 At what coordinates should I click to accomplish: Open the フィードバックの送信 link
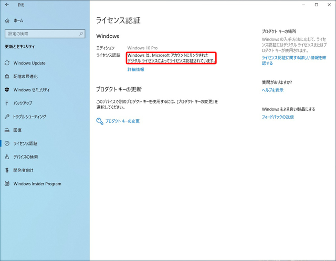click(x=278, y=117)
